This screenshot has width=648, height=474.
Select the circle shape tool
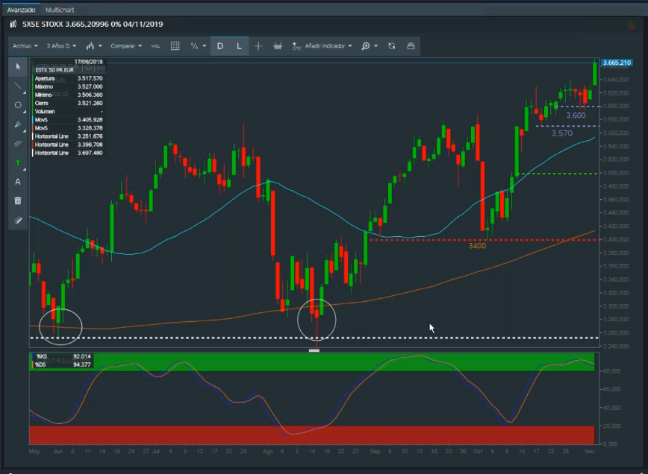[18, 105]
